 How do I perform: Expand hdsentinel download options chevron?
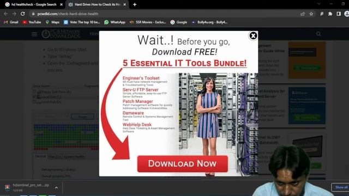pyautogui.click(x=56, y=188)
